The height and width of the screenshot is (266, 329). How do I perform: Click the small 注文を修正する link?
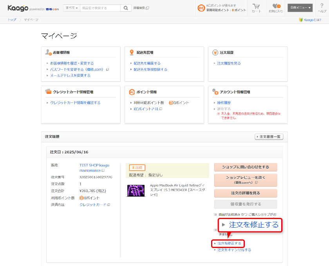[229, 243]
